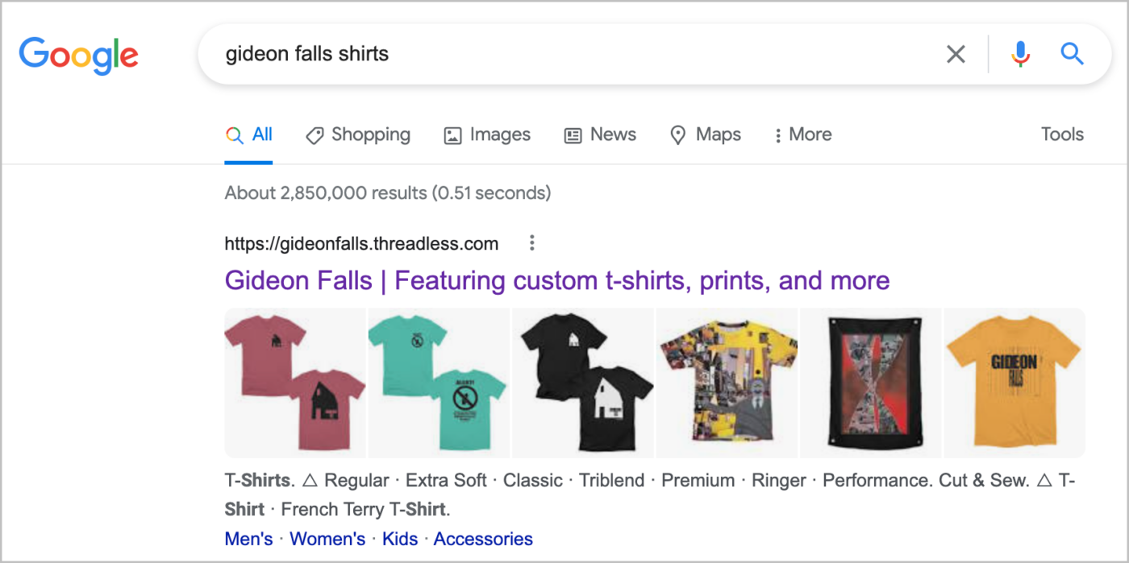
Task: Click the blue magnifier search icon
Action: coord(1072,54)
